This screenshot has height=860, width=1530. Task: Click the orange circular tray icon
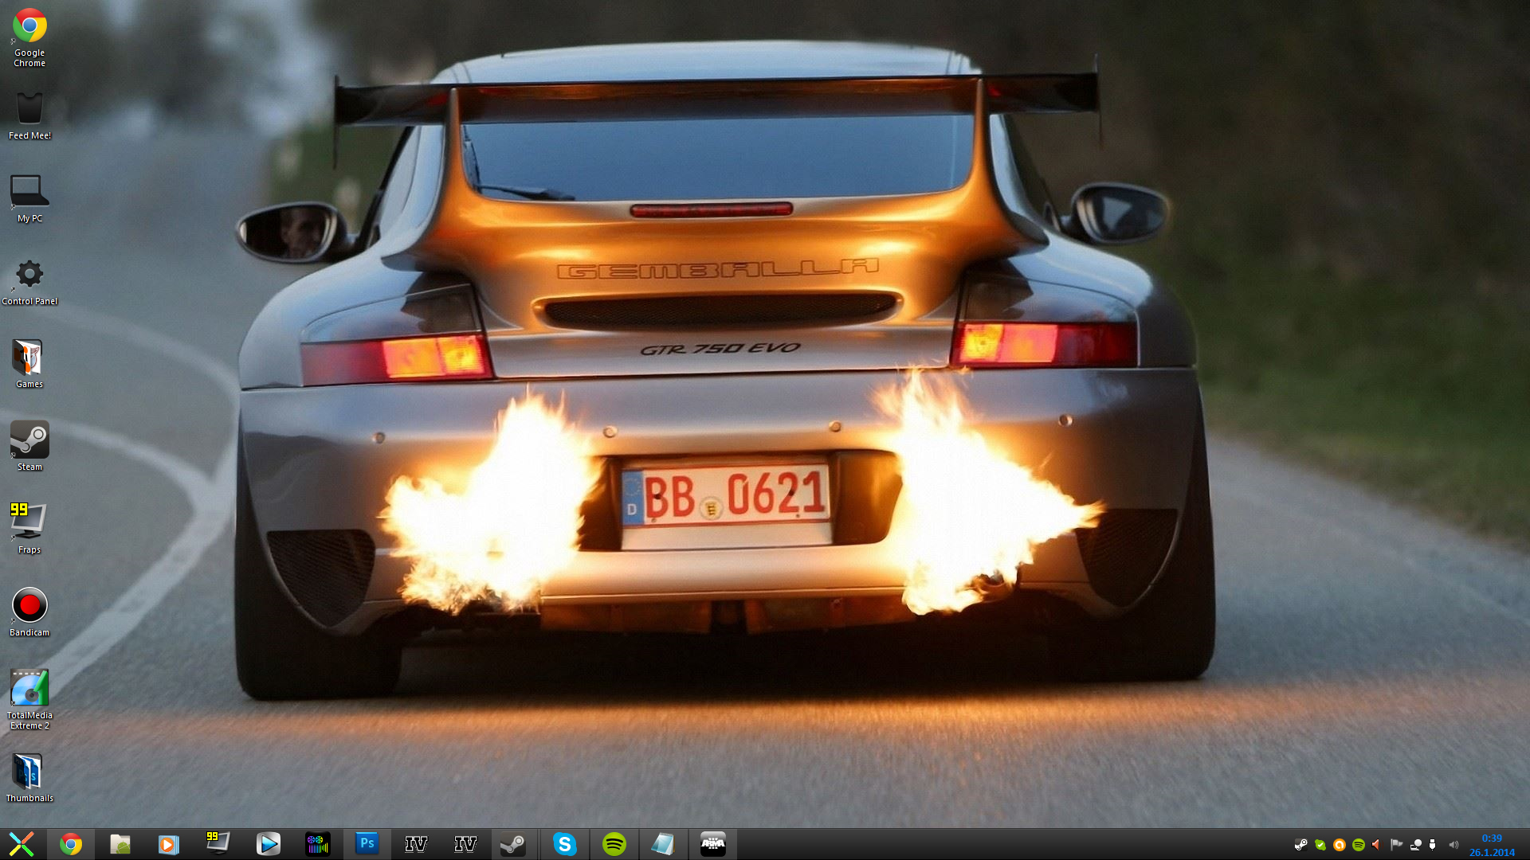(1340, 845)
